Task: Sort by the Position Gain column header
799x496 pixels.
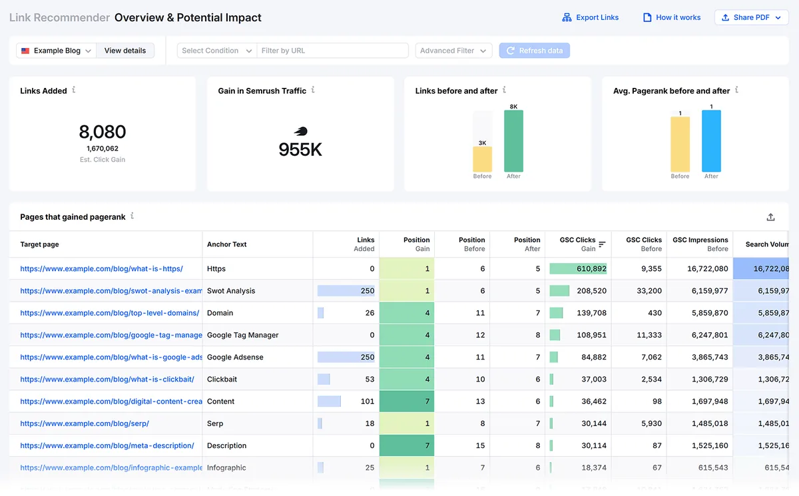Action: click(x=417, y=244)
